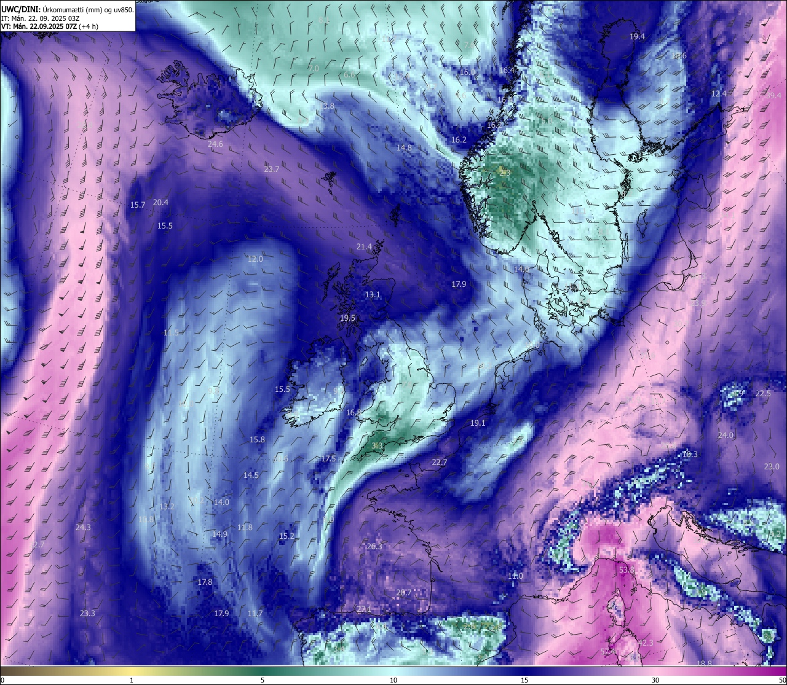Click the 18.8 value at the bottom right
Screen dimensions: 787x685
[x=705, y=663]
